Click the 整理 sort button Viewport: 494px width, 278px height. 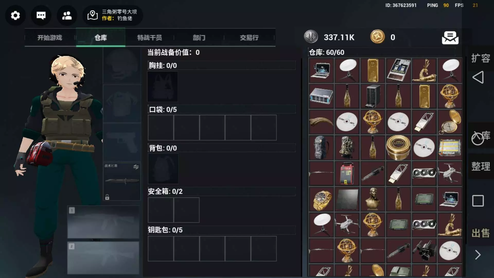481,166
